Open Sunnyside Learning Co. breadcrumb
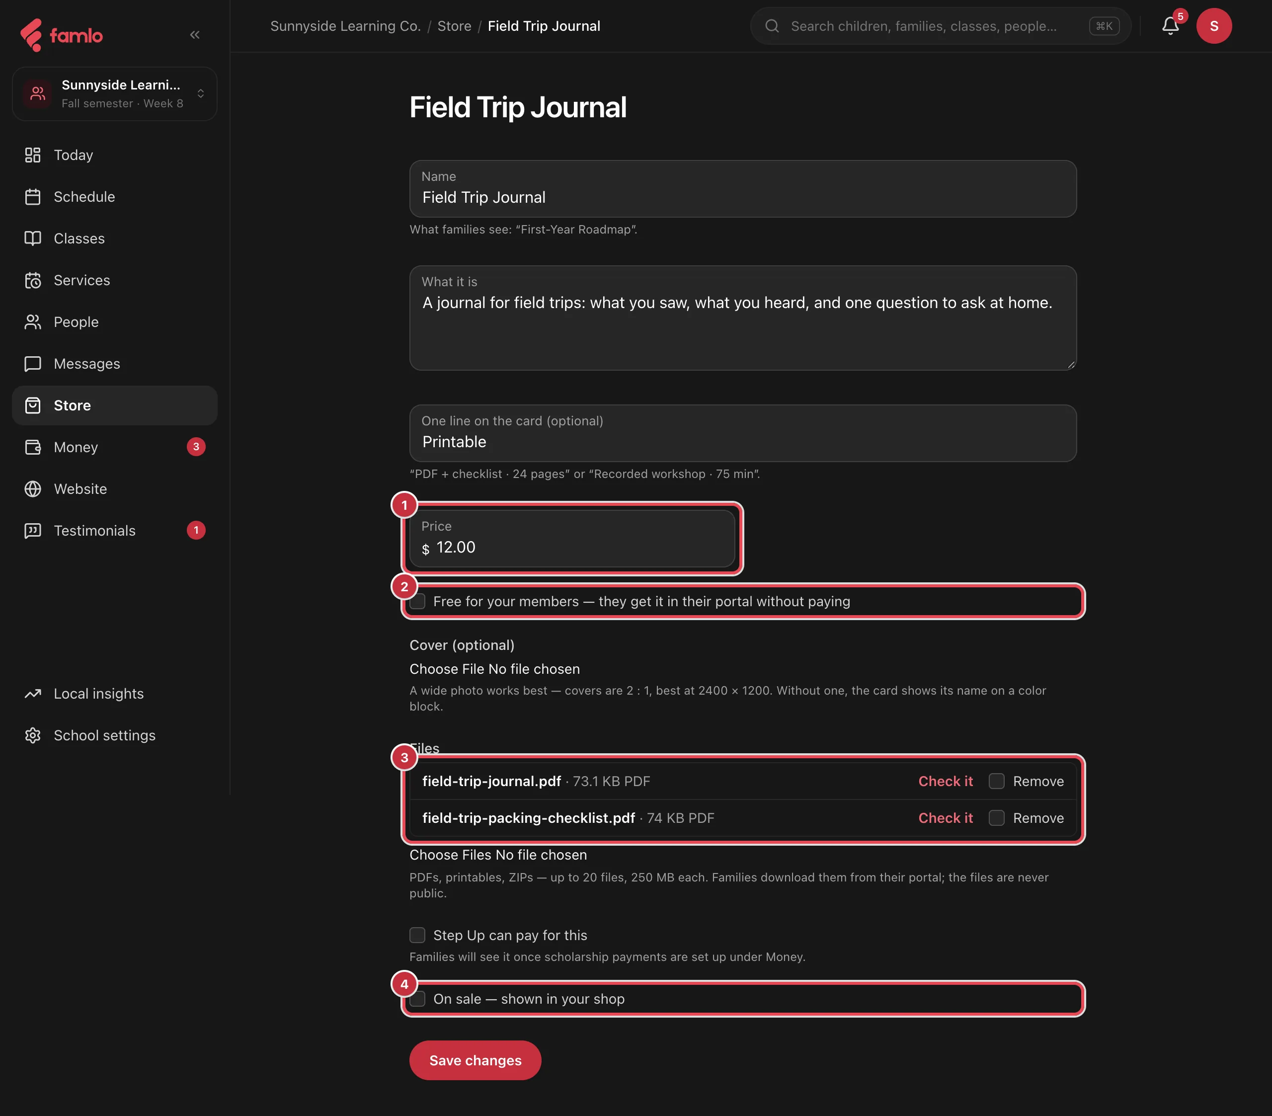The height and width of the screenshot is (1116, 1272). [x=345, y=26]
